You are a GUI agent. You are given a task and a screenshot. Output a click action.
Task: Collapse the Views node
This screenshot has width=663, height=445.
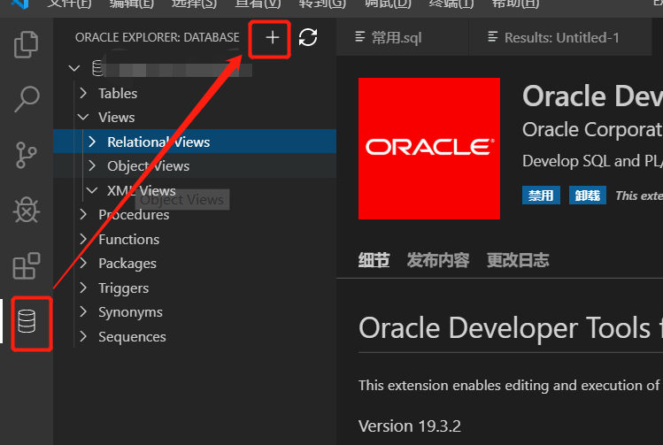point(83,117)
